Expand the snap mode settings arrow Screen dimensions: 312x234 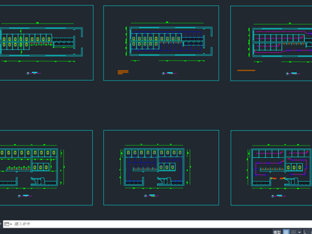(x=300, y=232)
